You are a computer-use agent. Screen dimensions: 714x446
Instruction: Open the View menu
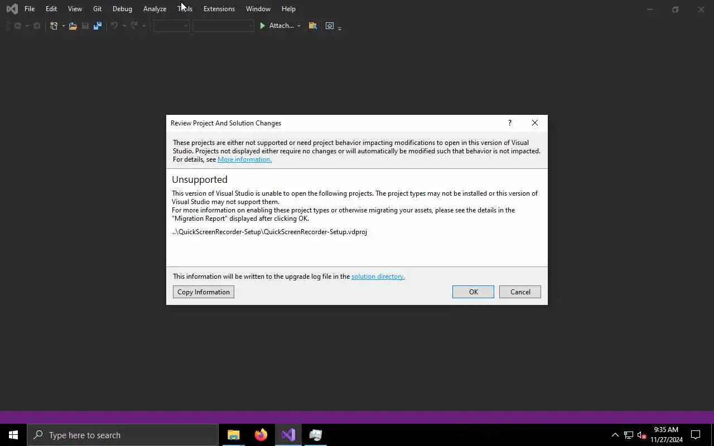[75, 9]
